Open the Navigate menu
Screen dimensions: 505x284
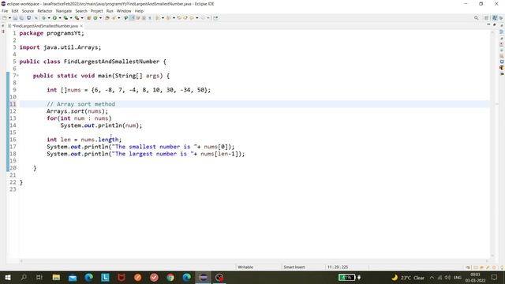64,11
